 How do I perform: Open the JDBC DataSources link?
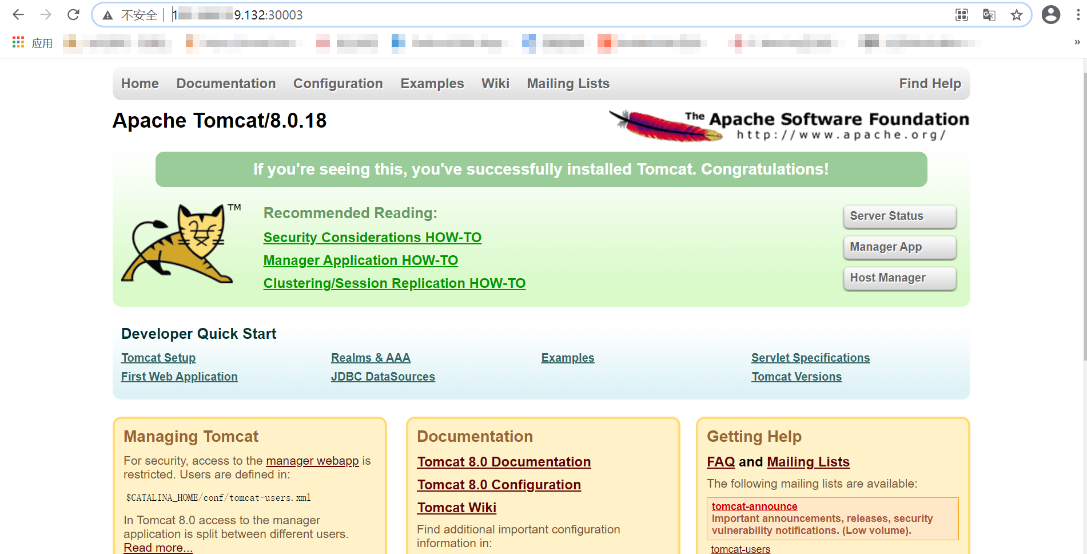tap(383, 377)
